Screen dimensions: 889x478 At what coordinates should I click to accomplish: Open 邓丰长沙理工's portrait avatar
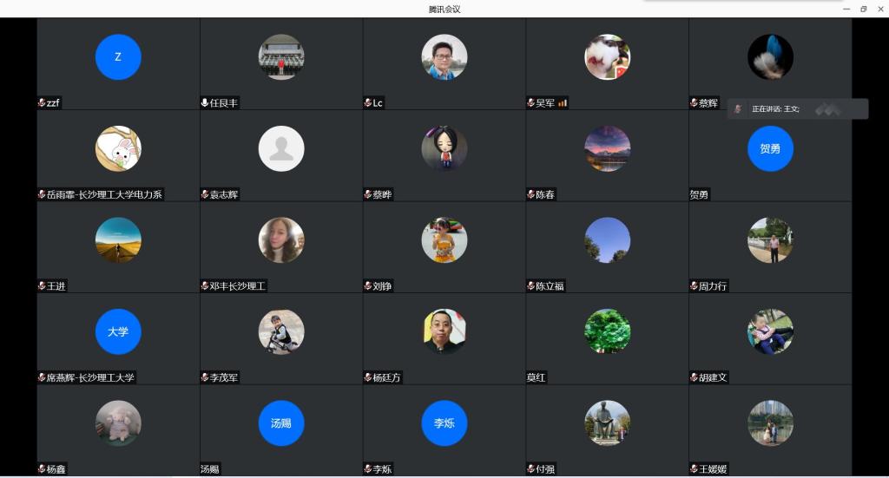point(281,240)
